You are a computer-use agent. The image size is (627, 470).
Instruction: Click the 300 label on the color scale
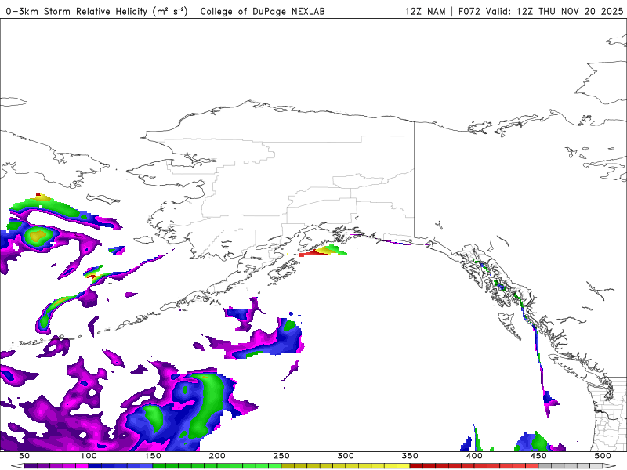(x=346, y=456)
